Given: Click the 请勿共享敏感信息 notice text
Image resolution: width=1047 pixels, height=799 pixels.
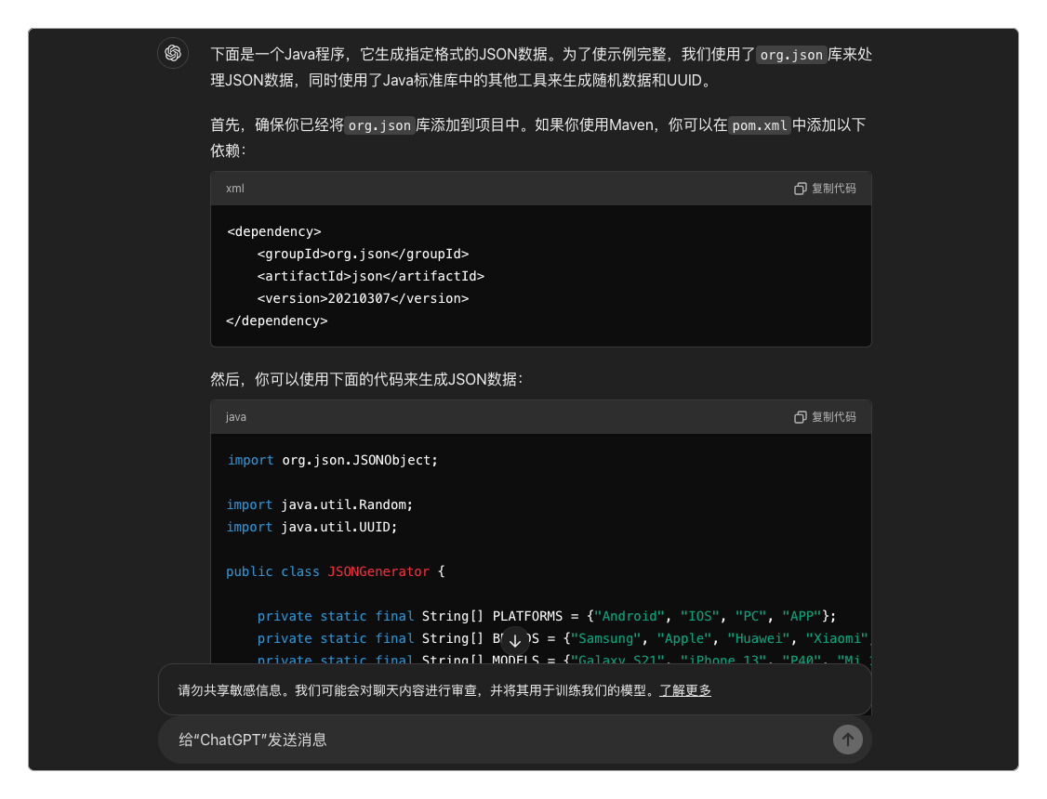Looking at the screenshot, I should (x=418, y=690).
